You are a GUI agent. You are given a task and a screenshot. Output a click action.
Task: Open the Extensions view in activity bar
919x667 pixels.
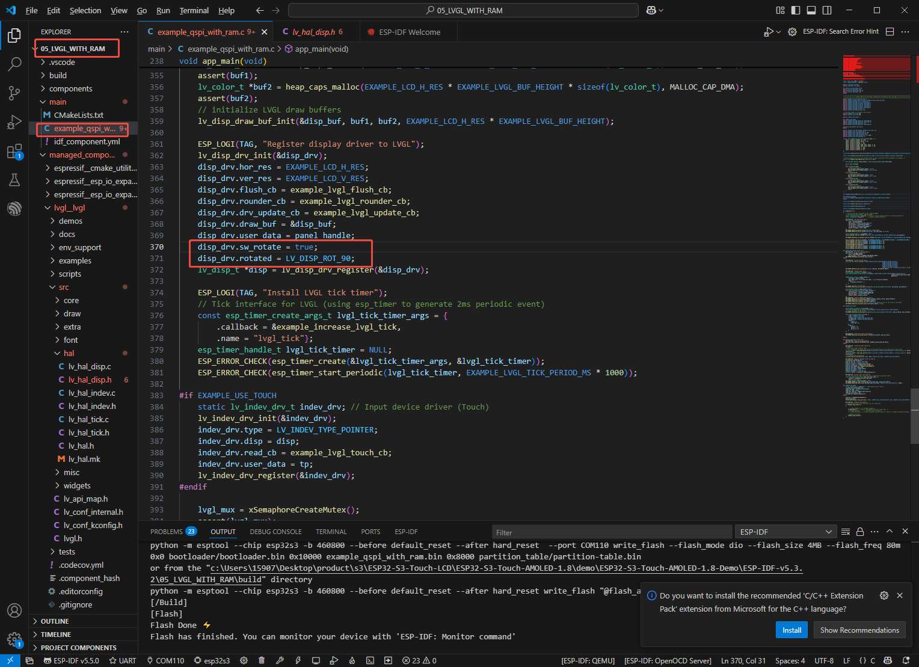pyautogui.click(x=14, y=152)
